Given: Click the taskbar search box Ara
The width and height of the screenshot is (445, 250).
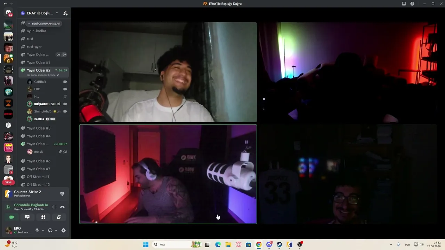Looking at the screenshot, I should pyautogui.click(x=177, y=244).
